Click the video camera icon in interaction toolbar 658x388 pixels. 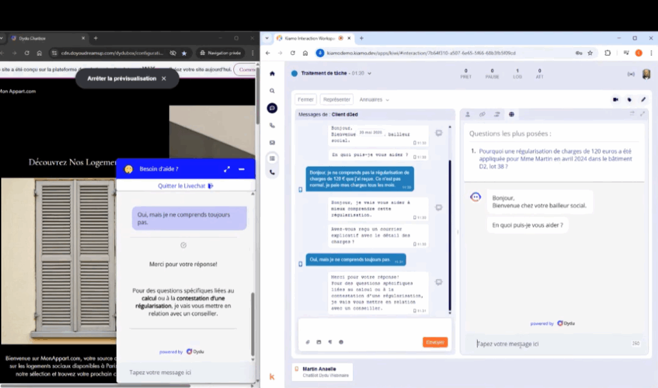click(x=615, y=99)
